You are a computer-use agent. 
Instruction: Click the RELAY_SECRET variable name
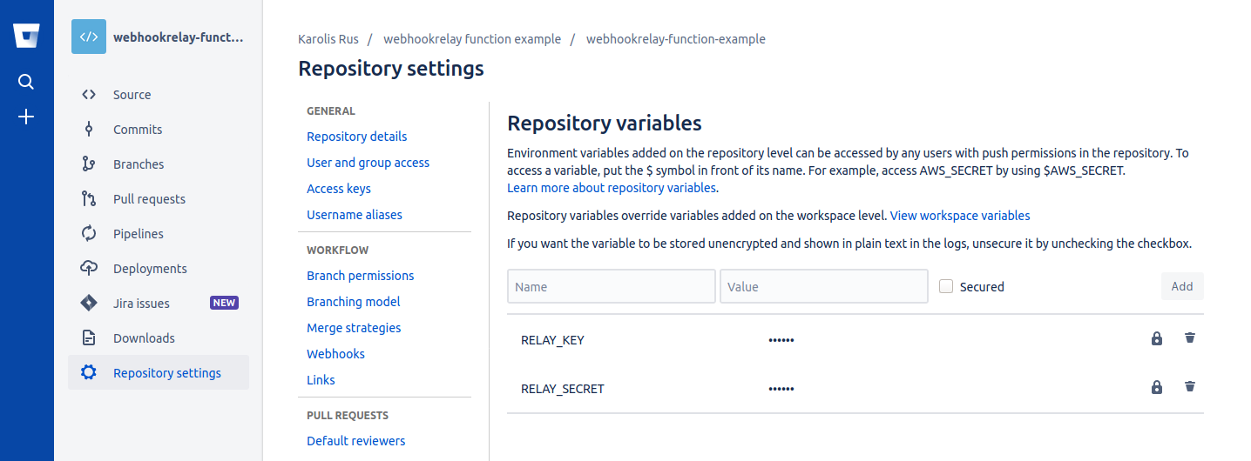click(563, 389)
